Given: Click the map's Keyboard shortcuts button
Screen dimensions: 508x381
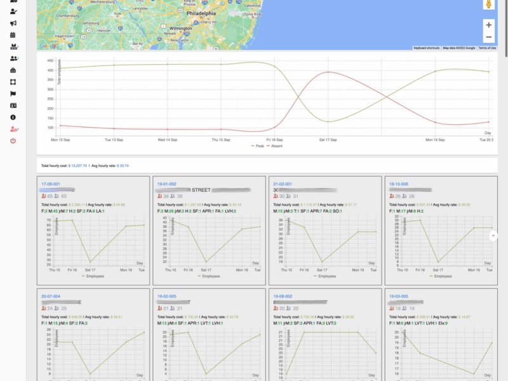Looking at the screenshot, I should coord(426,48).
